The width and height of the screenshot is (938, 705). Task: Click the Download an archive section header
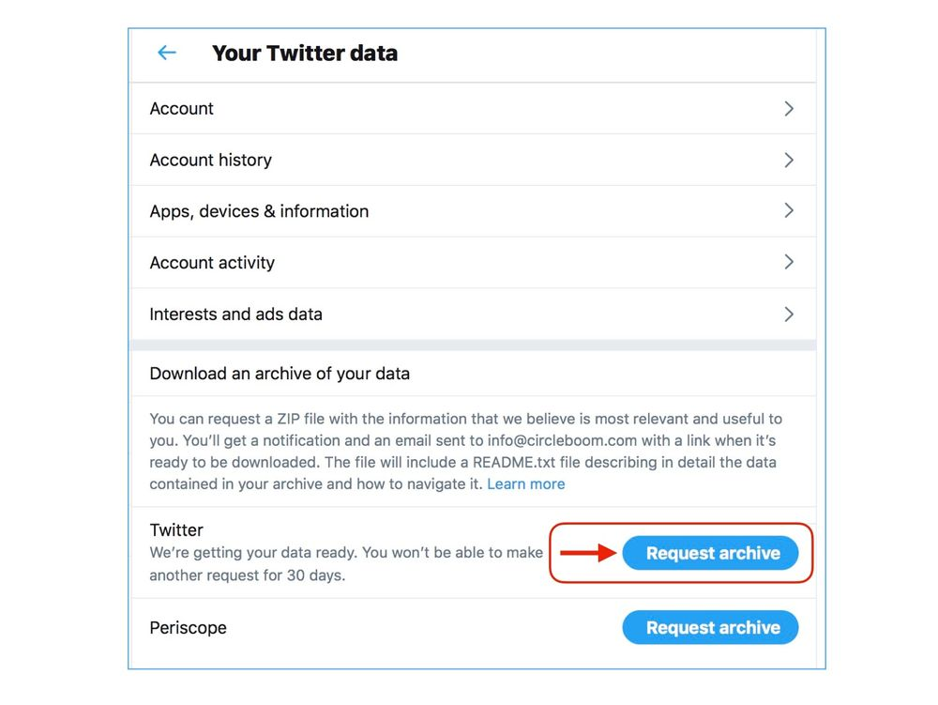(x=279, y=373)
